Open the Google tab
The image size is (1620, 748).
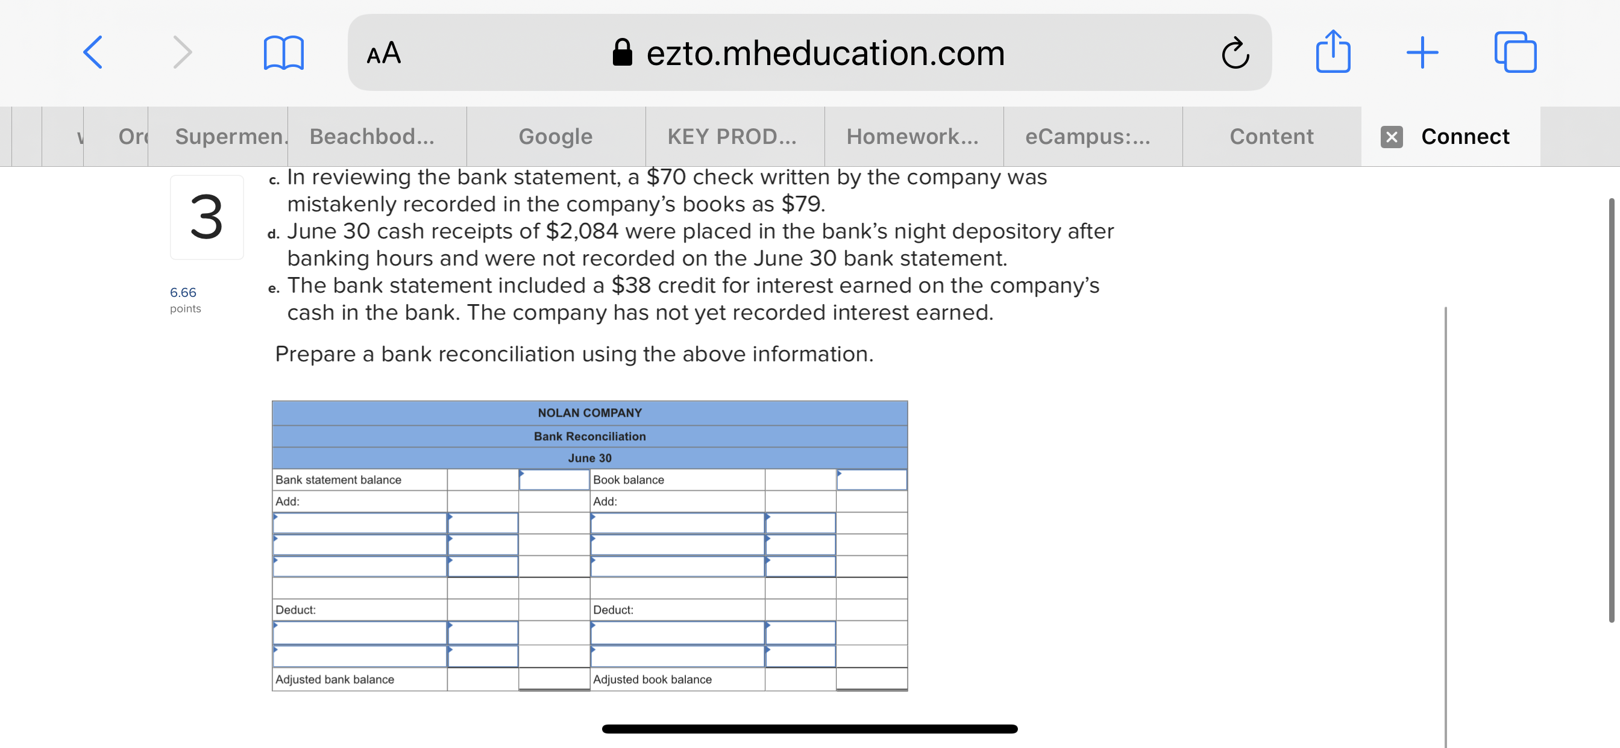(555, 136)
